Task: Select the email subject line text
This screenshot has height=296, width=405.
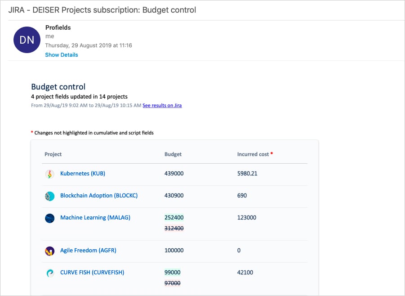Action: click(x=102, y=10)
